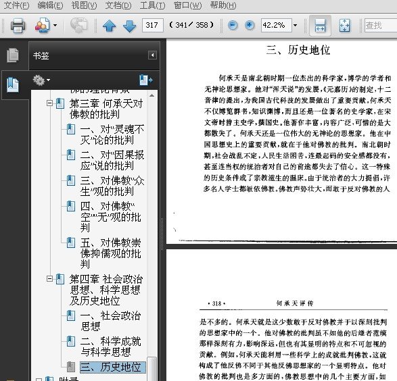Collapse the bookmarks panel with arrow button
This screenshot has height=381, width=397.
(x=152, y=55)
